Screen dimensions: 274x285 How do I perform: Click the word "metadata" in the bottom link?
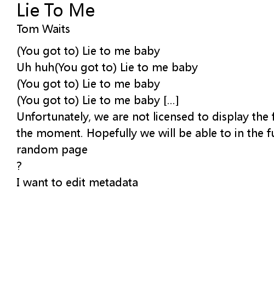(113, 183)
